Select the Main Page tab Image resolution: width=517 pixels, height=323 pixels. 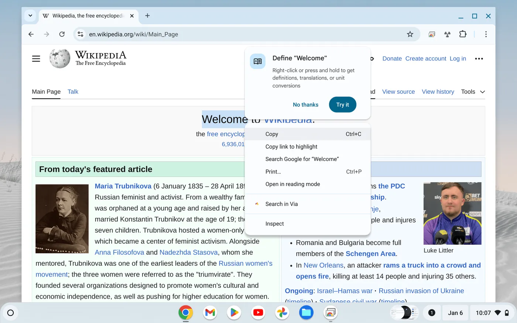point(46,92)
